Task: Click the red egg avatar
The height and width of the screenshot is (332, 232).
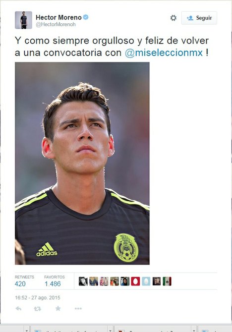Action: 135,281
